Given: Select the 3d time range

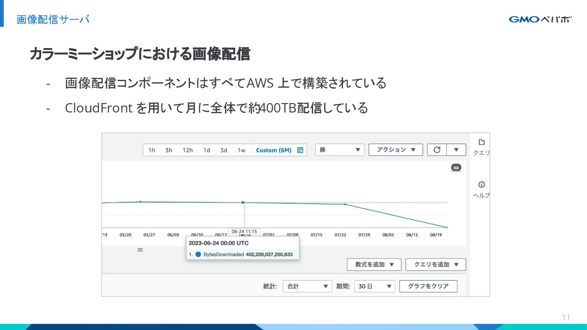Looking at the screenshot, I should coord(224,150).
